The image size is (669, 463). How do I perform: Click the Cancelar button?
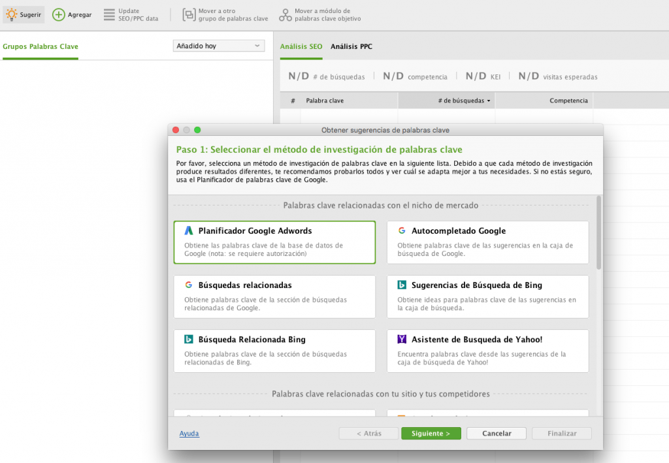click(x=497, y=433)
